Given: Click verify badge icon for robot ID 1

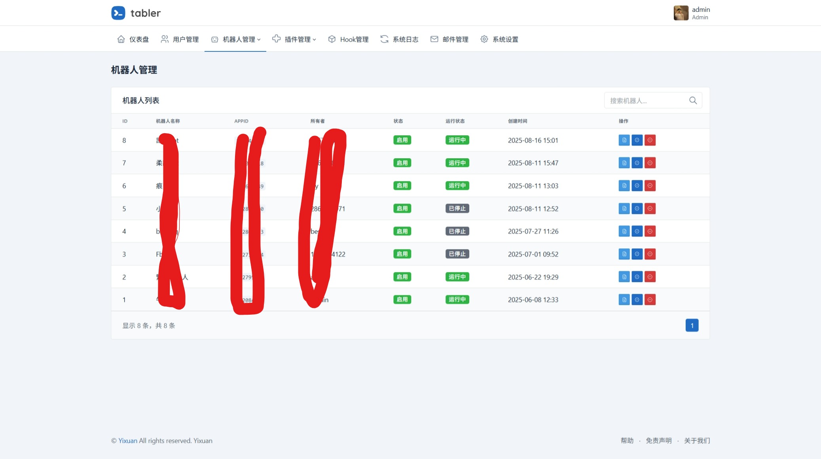Looking at the screenshot, I should (637, 300).
